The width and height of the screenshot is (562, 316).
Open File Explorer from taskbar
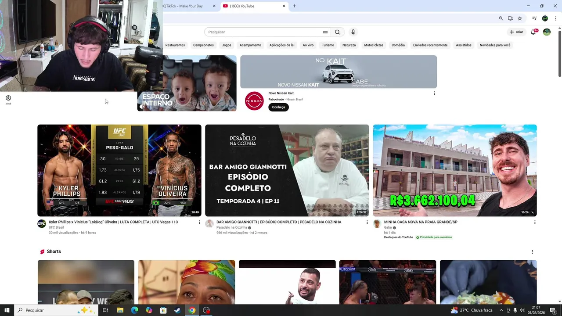(120, 310)
